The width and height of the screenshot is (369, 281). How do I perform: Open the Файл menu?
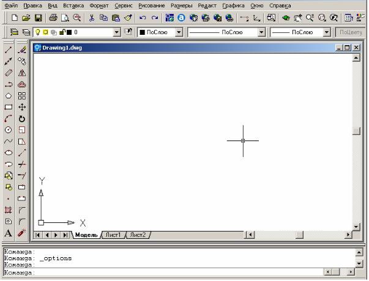pos(11,5)
